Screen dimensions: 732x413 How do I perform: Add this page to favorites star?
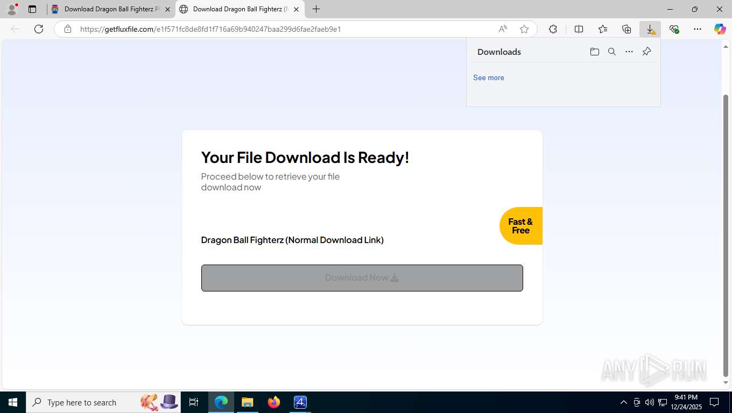coord(524,29)
